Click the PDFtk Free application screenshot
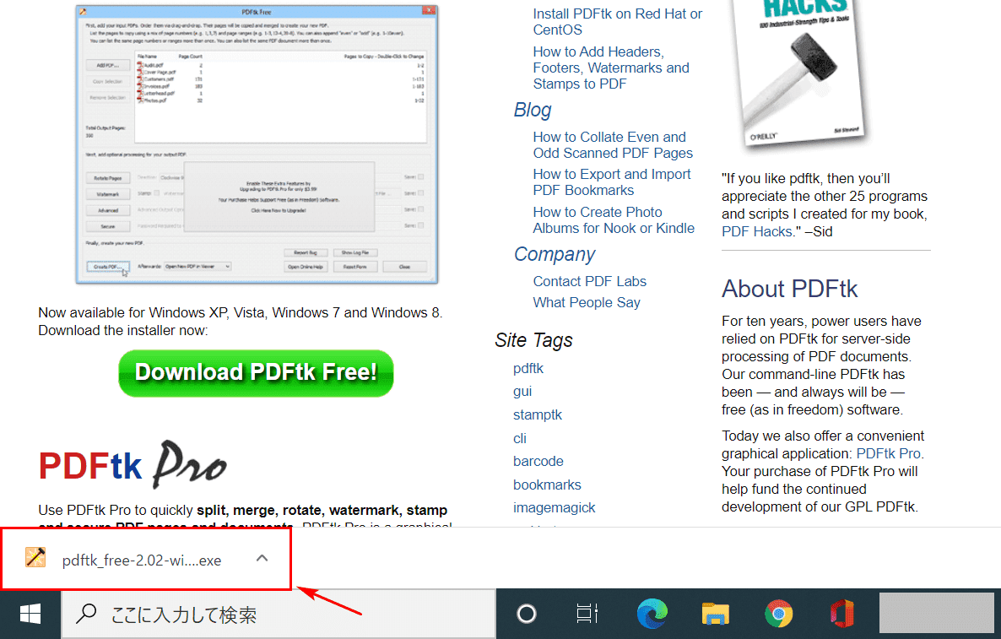The height and width of the screenshot is (639, 1001). click(x=257, y=144)
